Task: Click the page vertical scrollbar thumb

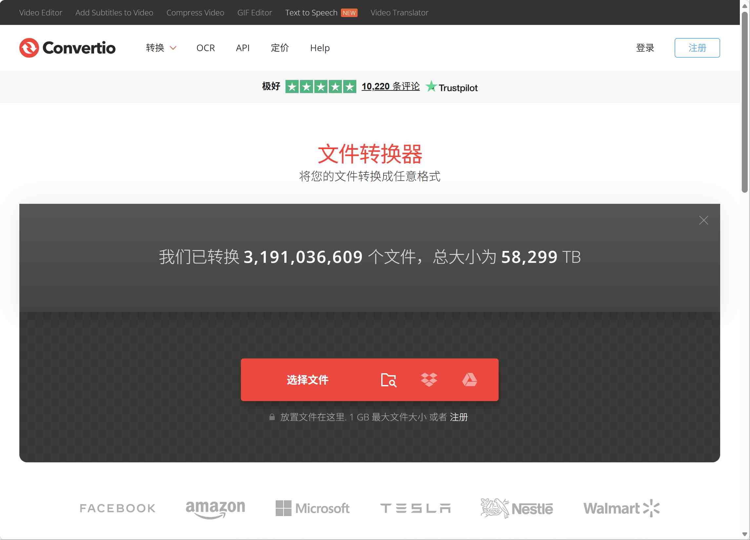Action: point(744,102)
